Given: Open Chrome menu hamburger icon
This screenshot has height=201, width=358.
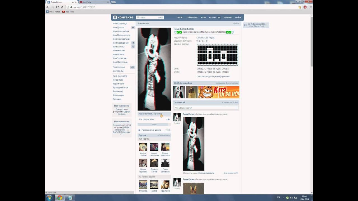Looking at the screenshot, I should coord(310,7).
